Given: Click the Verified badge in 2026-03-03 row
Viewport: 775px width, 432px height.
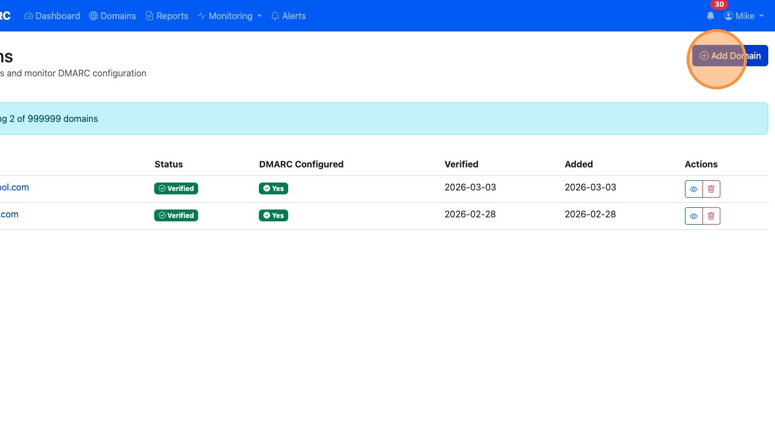Looking at the screenshot, I should coord(176,188).
